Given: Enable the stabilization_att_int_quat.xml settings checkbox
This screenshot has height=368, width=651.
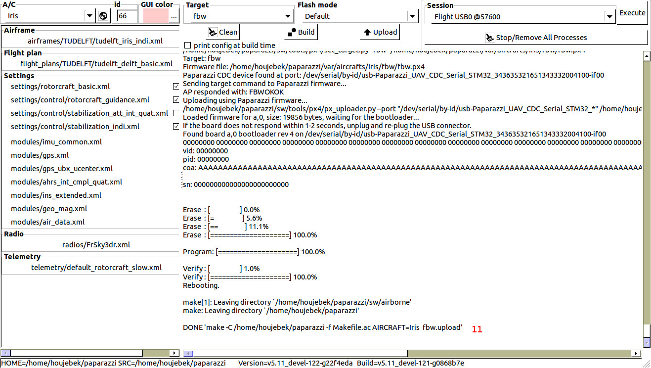Looking at the screenshot, I should 176,113.
